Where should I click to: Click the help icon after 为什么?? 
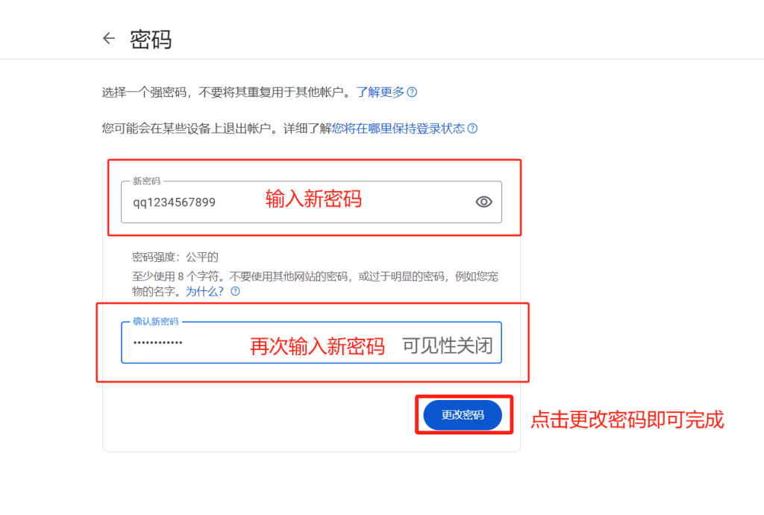pos(235,291)
